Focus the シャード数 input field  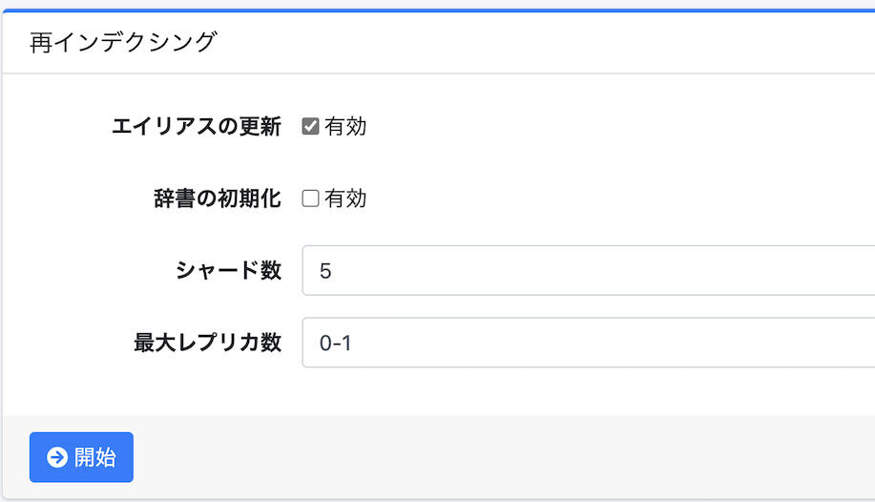589,270
